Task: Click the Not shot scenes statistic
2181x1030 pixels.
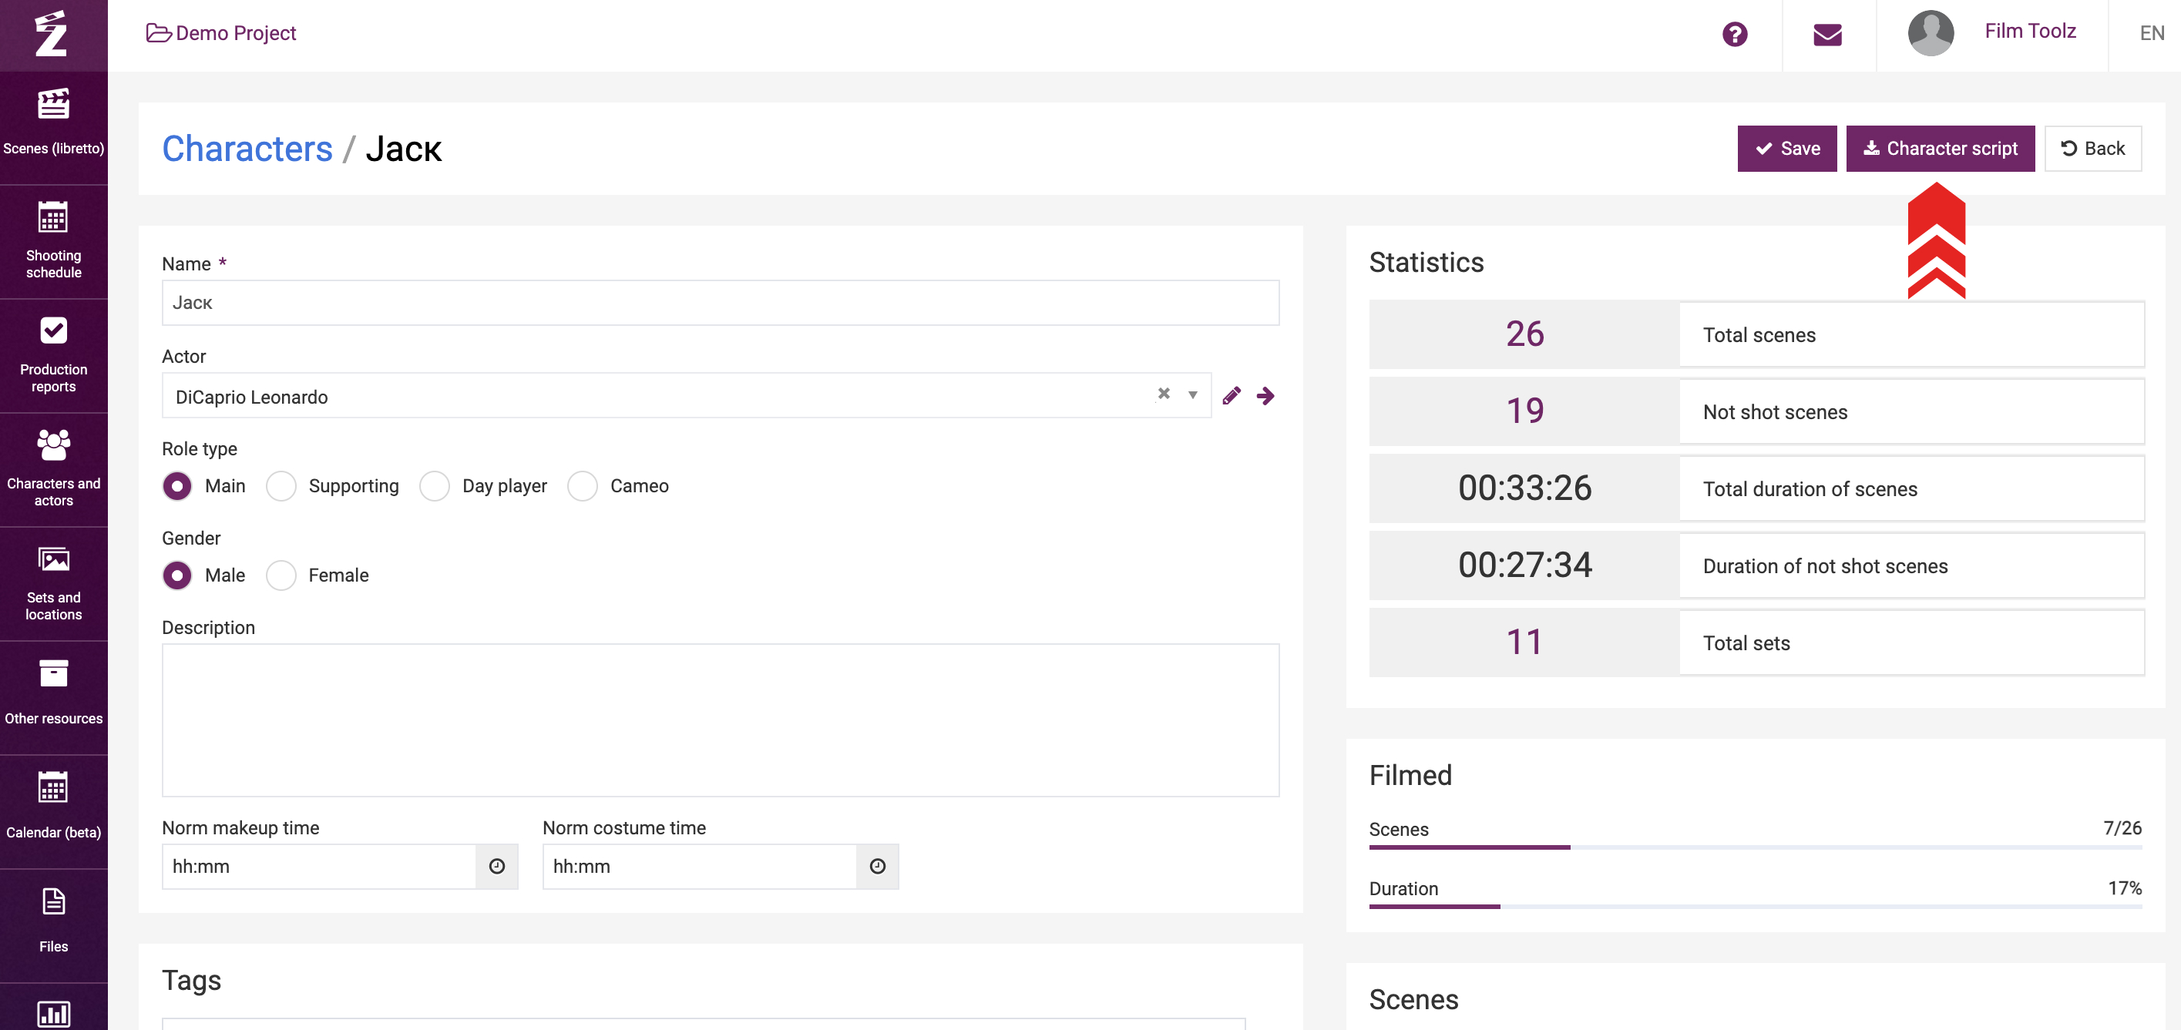Action: click(1756, 411)
